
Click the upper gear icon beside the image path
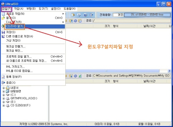coord(75,21)
